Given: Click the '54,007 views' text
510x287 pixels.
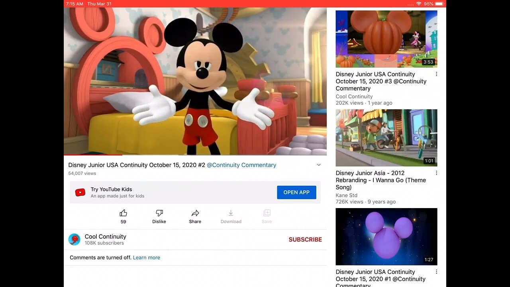Looking at the screenshot, I should click(82, 173).
